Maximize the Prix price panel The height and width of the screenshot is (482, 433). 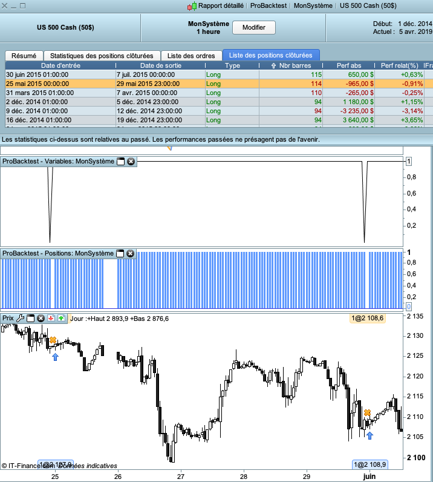[30, 318]
